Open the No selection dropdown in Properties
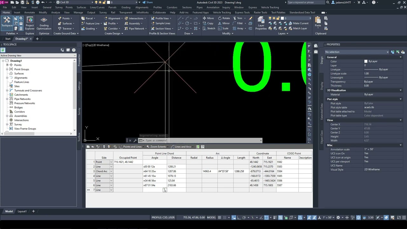This screenshot has width=407, height=229. tap(357, 52)
